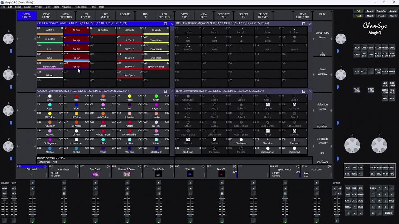Select the White colour palette C1
Image resolution: width=399 pixels, height=224 pixels.
(50, 98)
